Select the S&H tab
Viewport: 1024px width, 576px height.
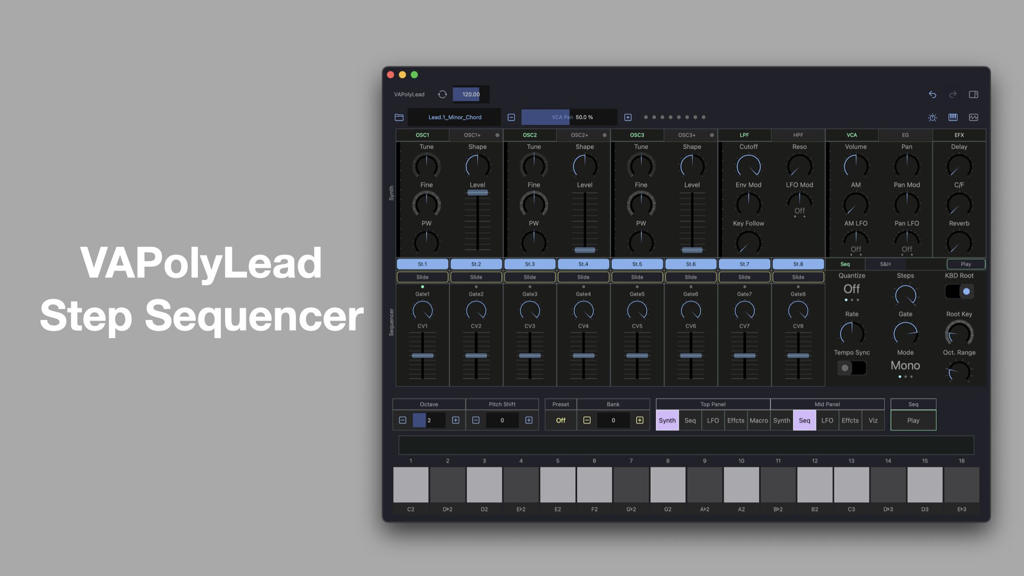coord(885,264)
